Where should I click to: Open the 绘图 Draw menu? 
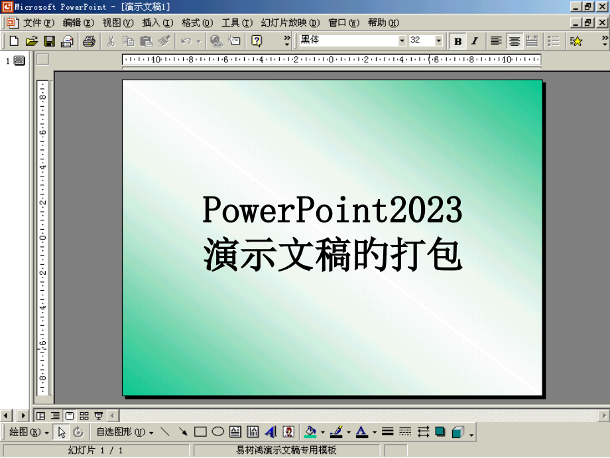(29, 432)
